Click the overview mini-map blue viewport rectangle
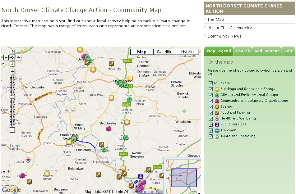The width and height of the screenshot is (296, 194). (184, 178)
